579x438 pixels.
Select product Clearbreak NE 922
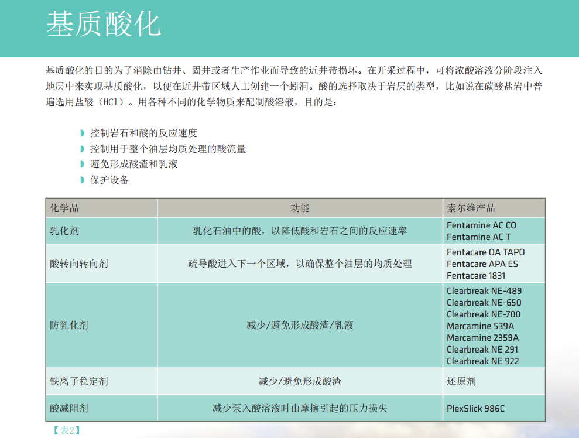click(x=482, y=361)
